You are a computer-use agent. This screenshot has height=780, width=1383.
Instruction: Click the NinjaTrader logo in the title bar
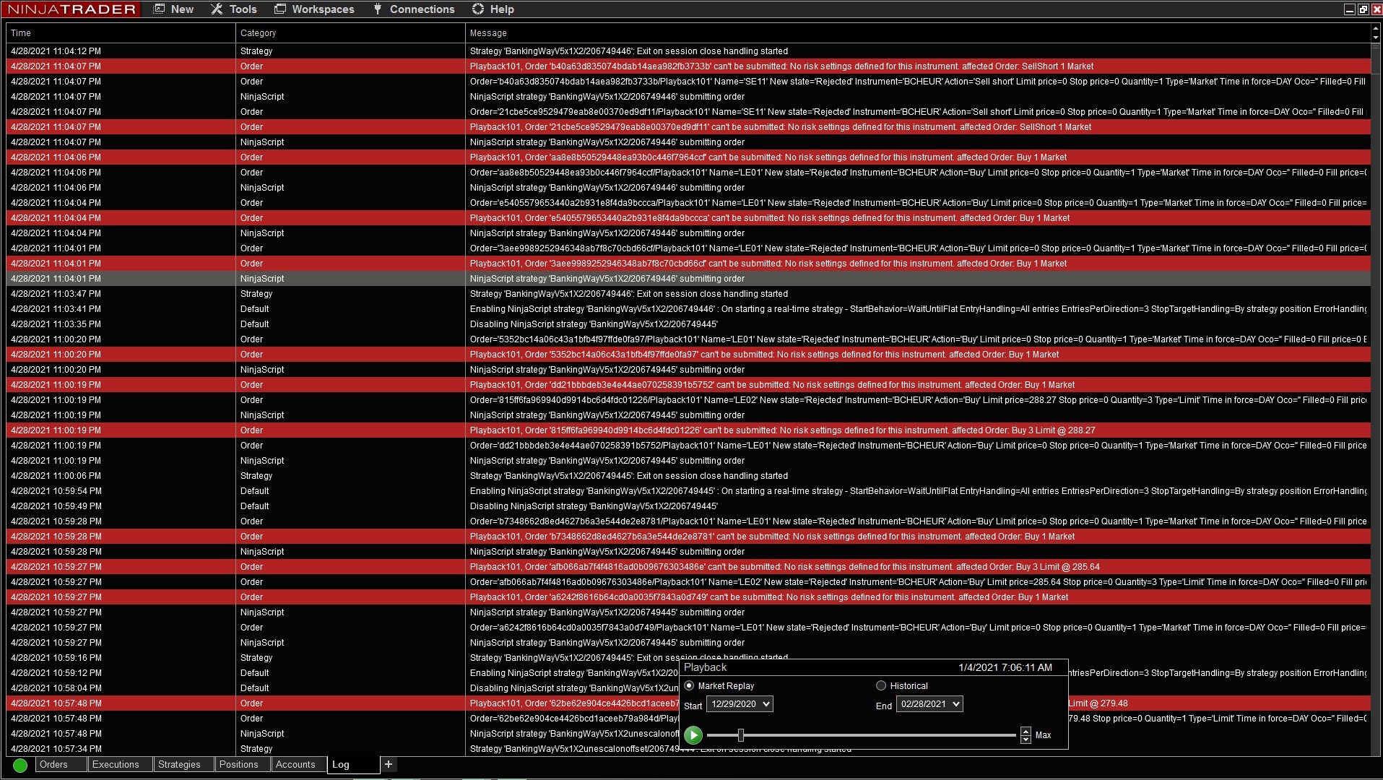[71, 9]
